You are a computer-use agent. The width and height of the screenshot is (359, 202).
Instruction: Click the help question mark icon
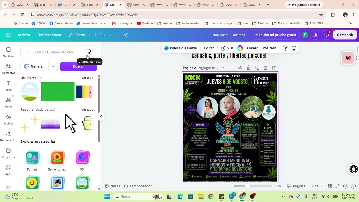click(353, 186)
